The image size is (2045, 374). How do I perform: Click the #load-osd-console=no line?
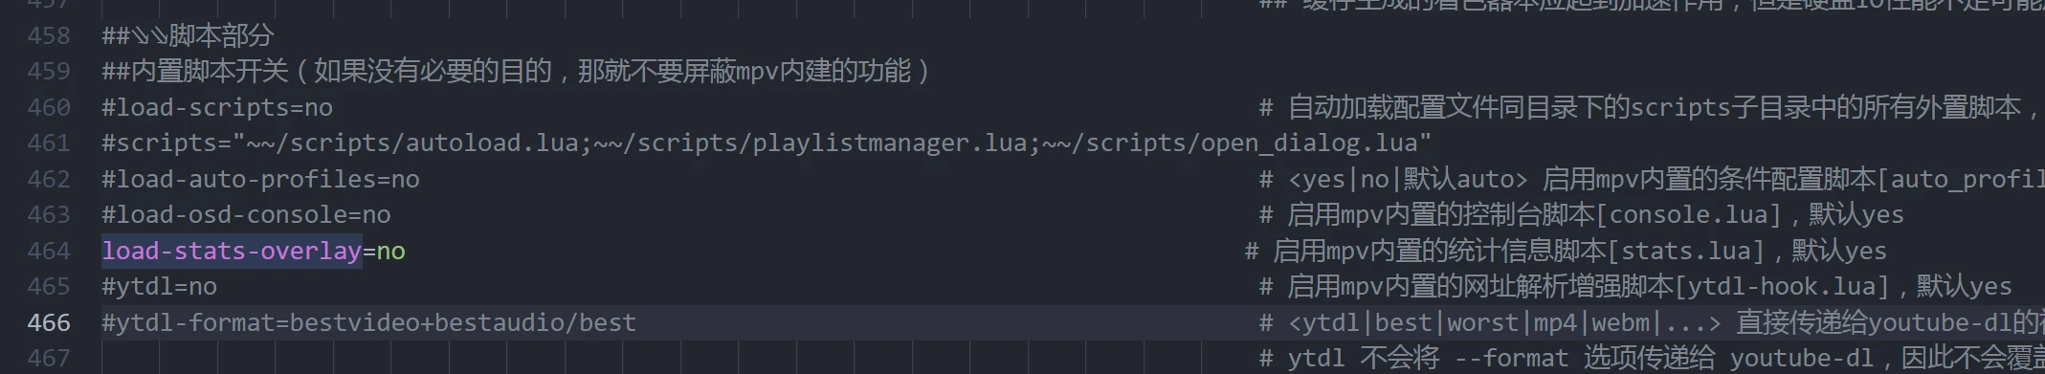pos(246,215)
